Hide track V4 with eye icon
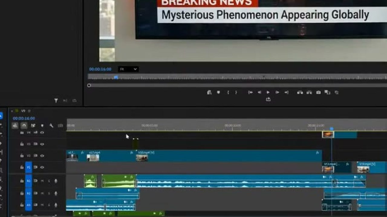This screenshot has width=387, height=217. click(42, 132)
